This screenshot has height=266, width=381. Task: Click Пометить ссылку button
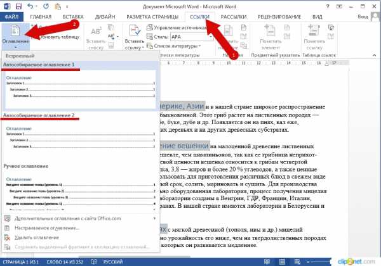(314, 37)
